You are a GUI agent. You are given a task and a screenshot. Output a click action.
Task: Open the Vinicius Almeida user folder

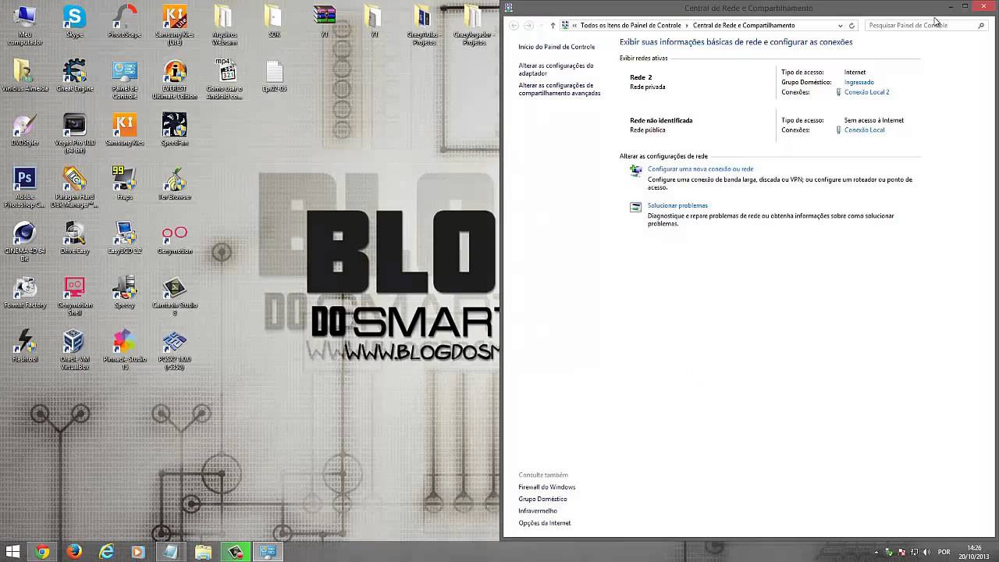(x=25, y=76)
